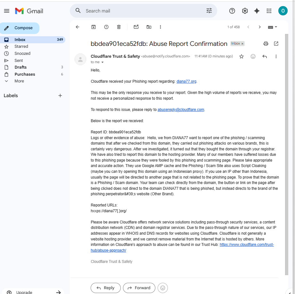Click the '11:41 AM (0 minutes ago)' timestamp
Viewport: 295px width, 294px height.
coord(214,56)
